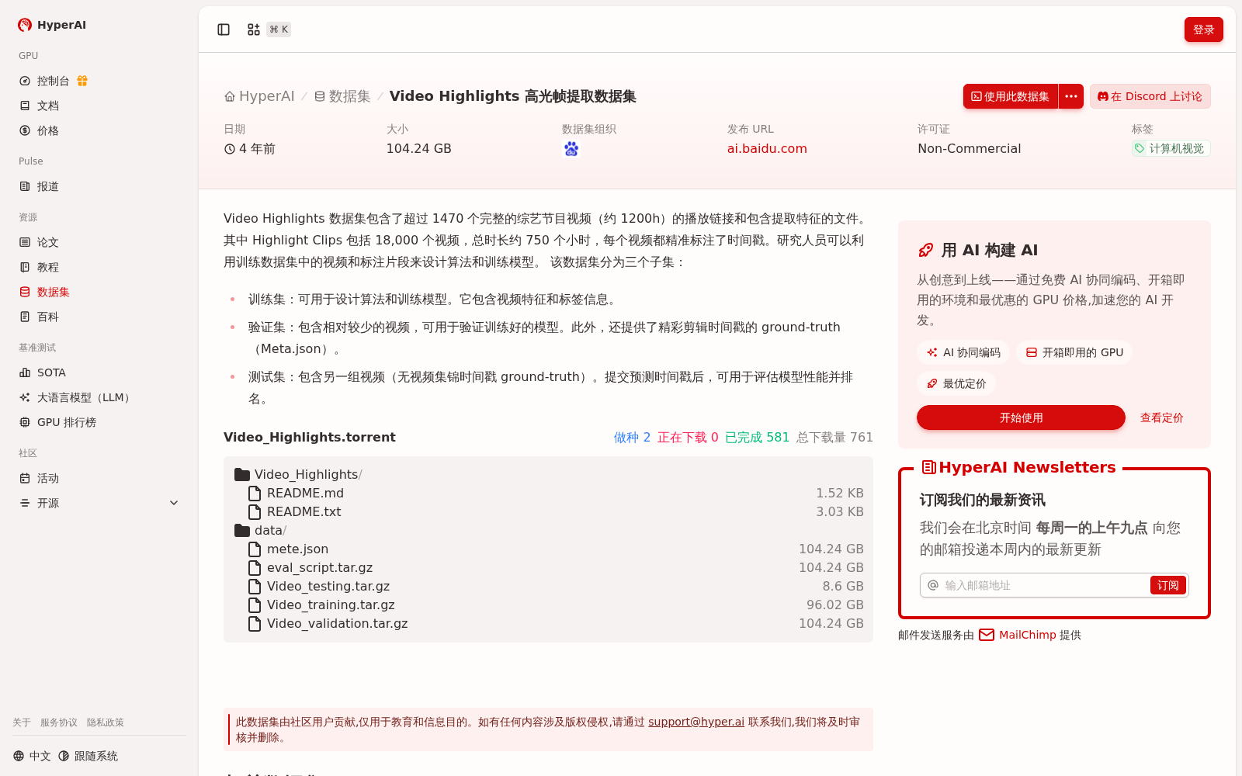Click 已完成 581 status text
Screen dimensions: 1242x776
[x=757, y=438]
